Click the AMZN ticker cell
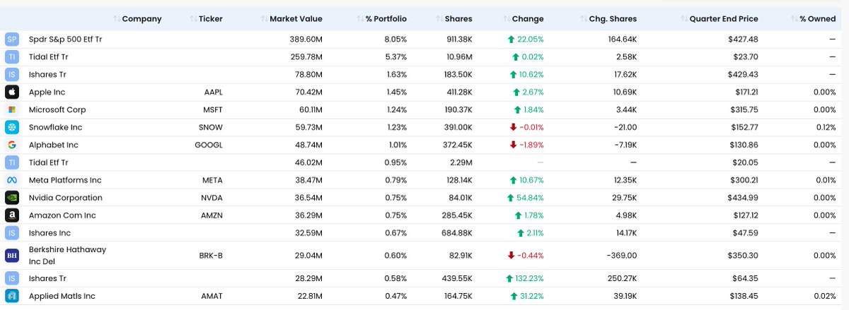The width and height of the screenshot is (849, 310). click(x=212, y=215)
